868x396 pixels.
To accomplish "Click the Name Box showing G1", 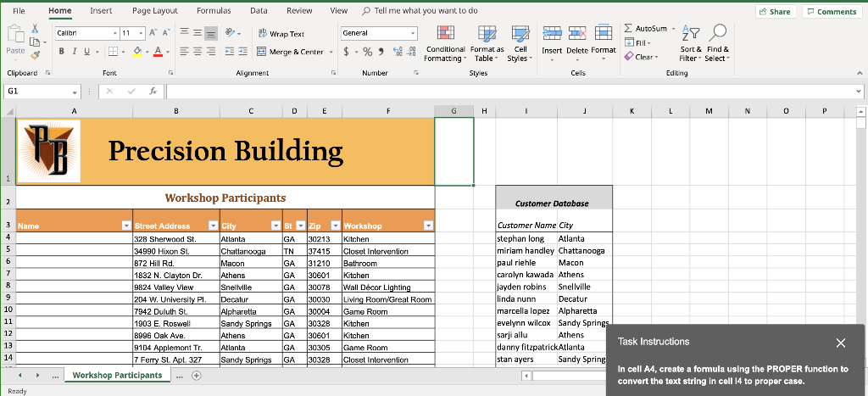I will coord(42,92).
